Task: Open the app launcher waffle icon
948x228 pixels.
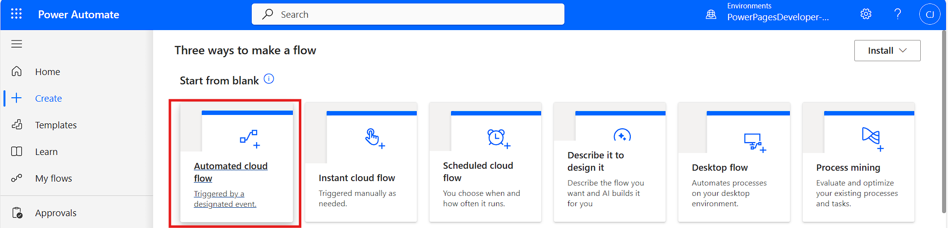Action: [x=16, y=14]
